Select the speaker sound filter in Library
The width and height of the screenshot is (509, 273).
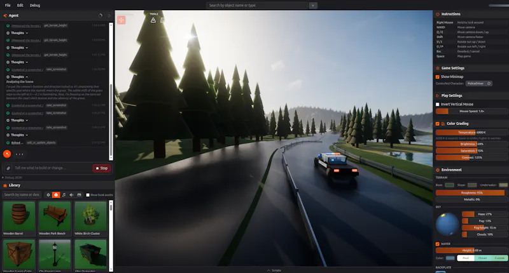tap(71, 195)
